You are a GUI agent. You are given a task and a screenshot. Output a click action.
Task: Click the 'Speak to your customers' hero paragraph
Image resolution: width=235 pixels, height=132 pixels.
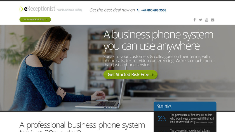click(x=158, y=61)
